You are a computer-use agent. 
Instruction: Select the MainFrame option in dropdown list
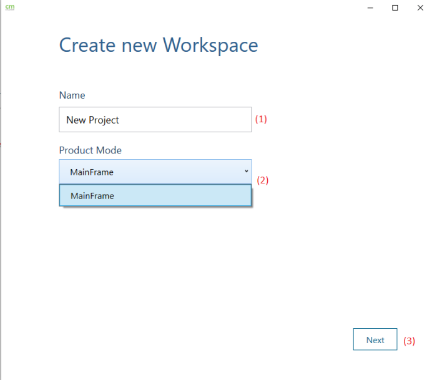click(155, 195)
